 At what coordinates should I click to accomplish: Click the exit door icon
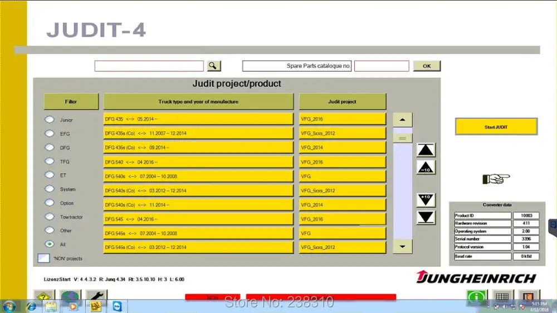tap(528, 296)
